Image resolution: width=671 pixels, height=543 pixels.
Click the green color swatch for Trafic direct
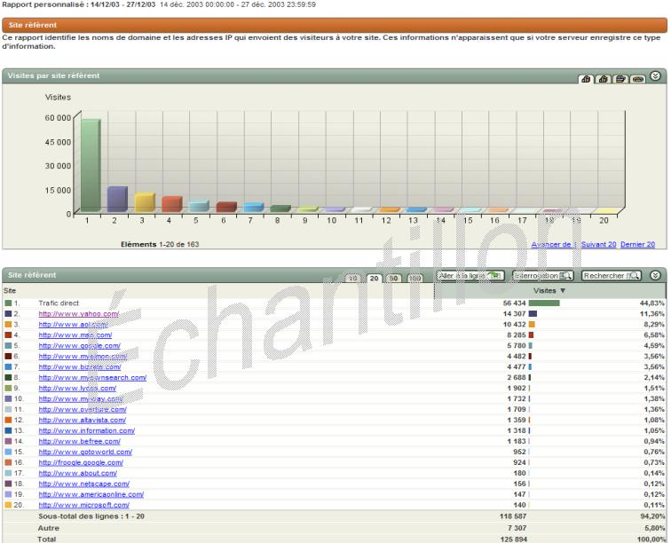[x=8, y=303]
